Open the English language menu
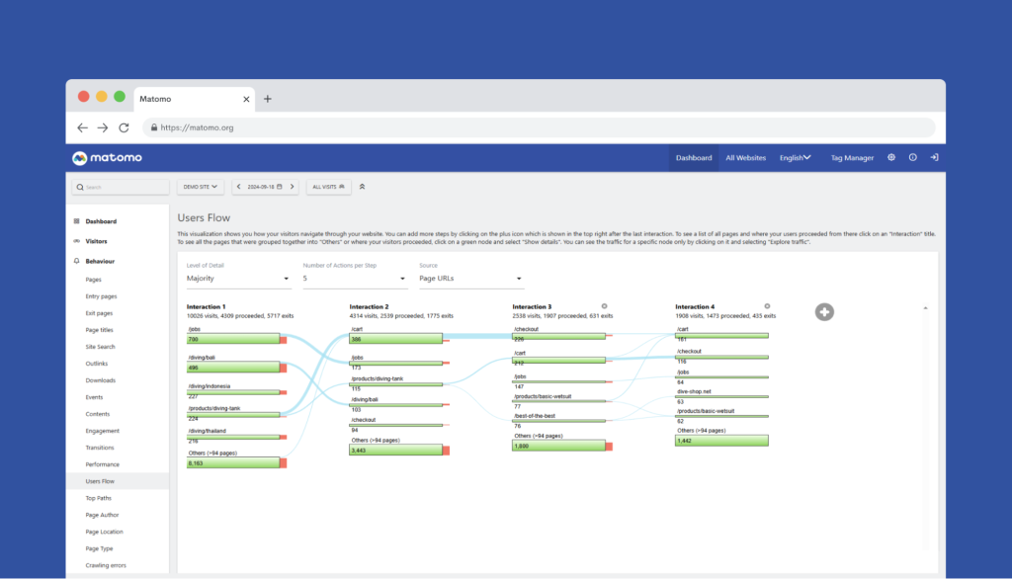The width and height of the screenshot is (1012, 579). [x=796, y=157]
